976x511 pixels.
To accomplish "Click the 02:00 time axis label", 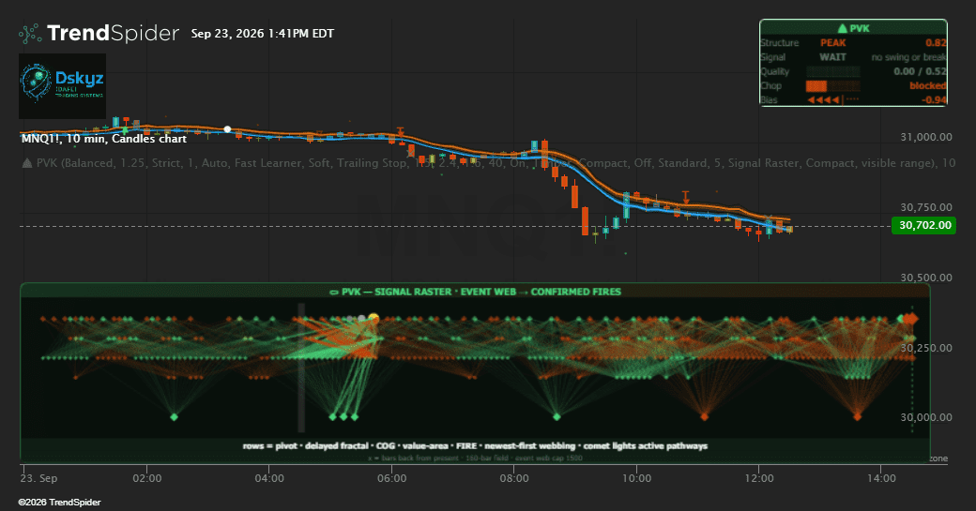I will 147,478.
